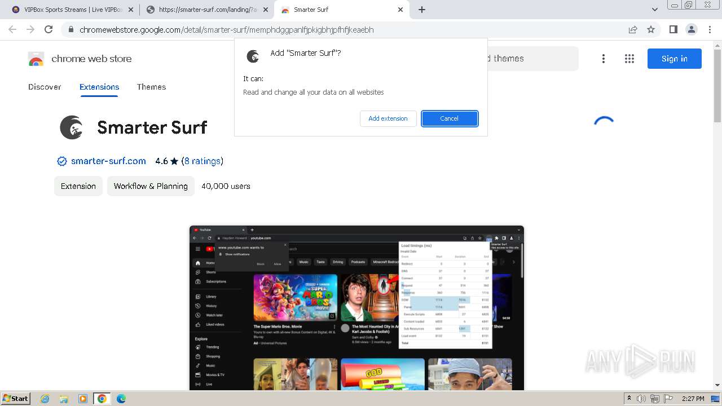Open the Windows Start menu
This screenshot has width=722, height=406.
16,399
